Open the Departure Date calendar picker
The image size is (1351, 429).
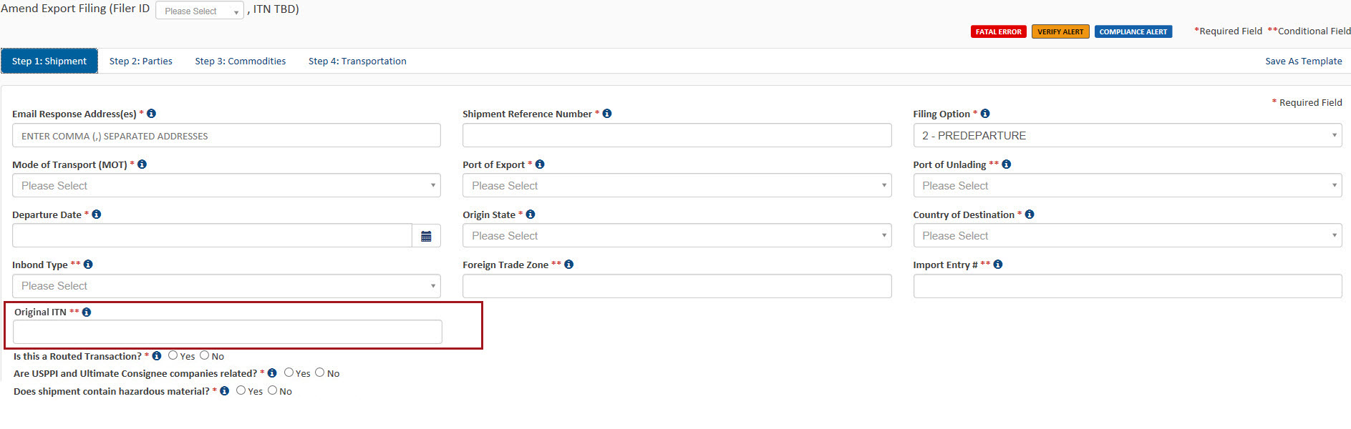pyautogui.click(x=426, y=236)
